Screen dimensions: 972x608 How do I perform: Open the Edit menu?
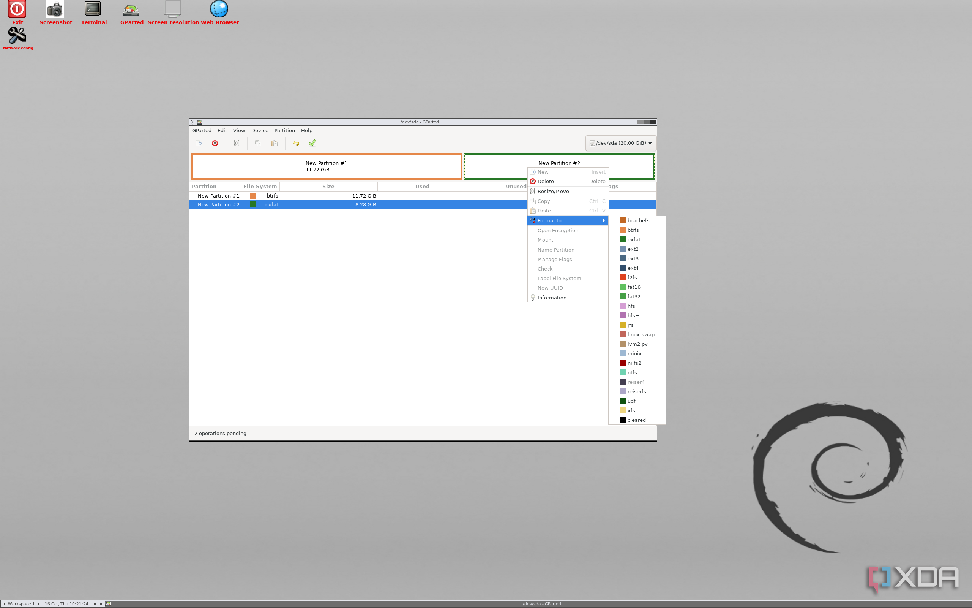coord(222,131)
